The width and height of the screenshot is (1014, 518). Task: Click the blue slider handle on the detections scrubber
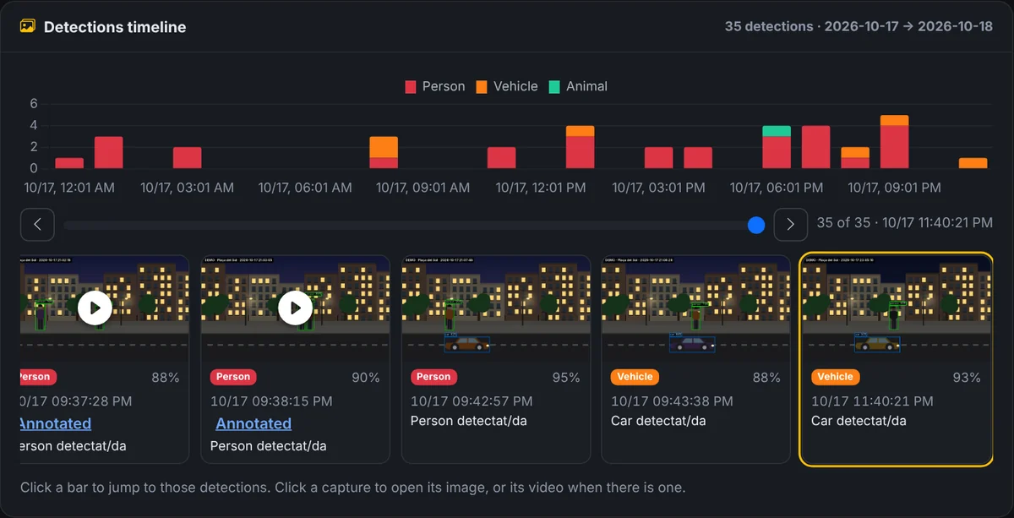point(756,225)
